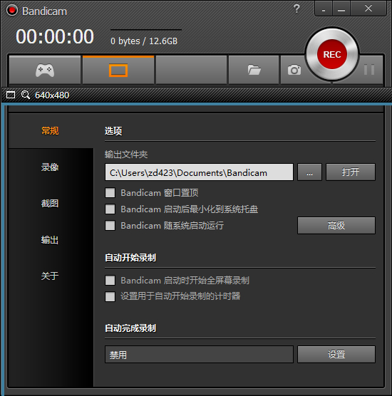Browse for output folder with ... button
Screen dimensions: 392x396
tap(309, 172)
